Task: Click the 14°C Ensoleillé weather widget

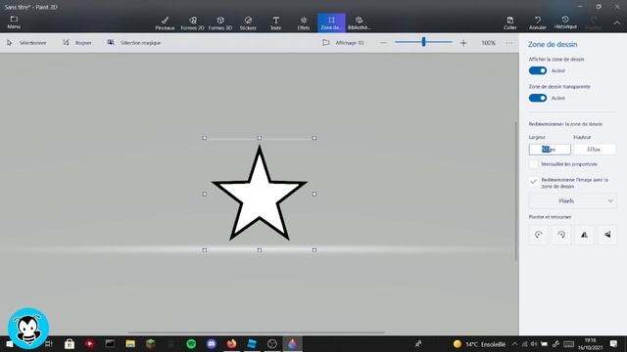Action: click(479, 344)
